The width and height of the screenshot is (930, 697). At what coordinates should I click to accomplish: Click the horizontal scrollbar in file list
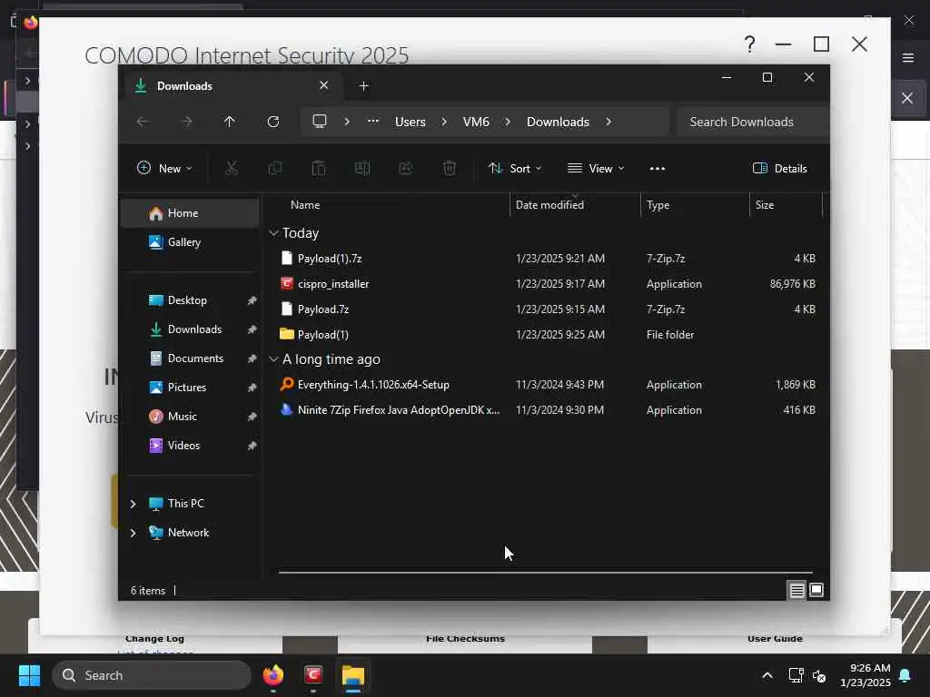545,573
